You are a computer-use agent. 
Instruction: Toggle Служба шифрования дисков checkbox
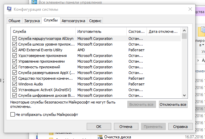click(x=14, y=95)
